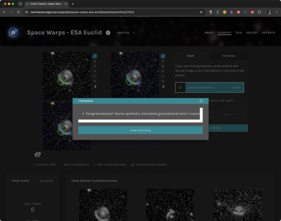Toggle invert colors beside grayscale image panel
Screen dimensions: 281x221
click(95, 86)
